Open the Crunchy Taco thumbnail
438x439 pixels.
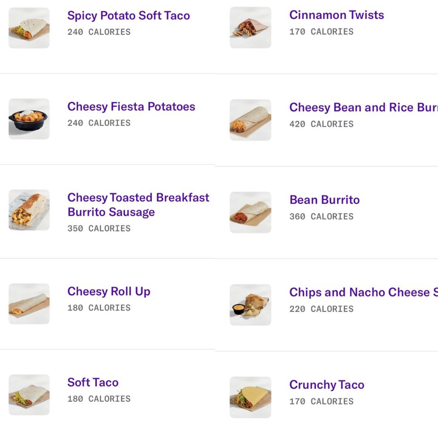tap(250, 397)
